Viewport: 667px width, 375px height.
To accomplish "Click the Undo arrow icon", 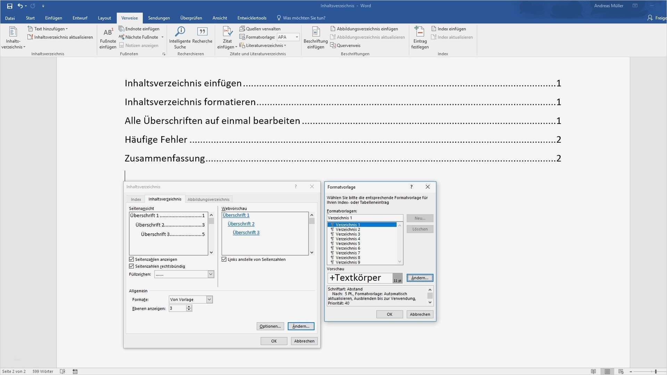I will [x=20, y=6].
